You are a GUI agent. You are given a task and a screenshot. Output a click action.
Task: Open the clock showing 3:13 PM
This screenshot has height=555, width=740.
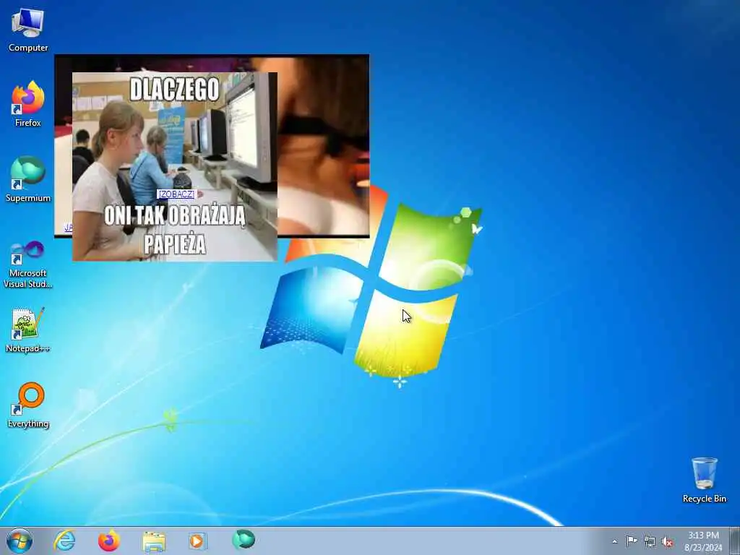coord(703,541)
